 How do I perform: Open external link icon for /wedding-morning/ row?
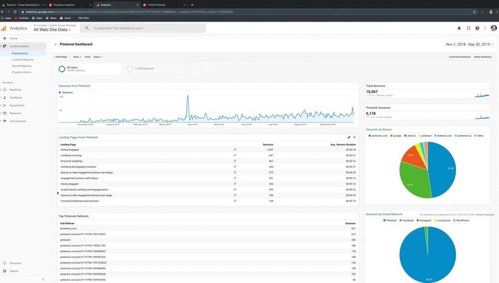click(235, 155)
